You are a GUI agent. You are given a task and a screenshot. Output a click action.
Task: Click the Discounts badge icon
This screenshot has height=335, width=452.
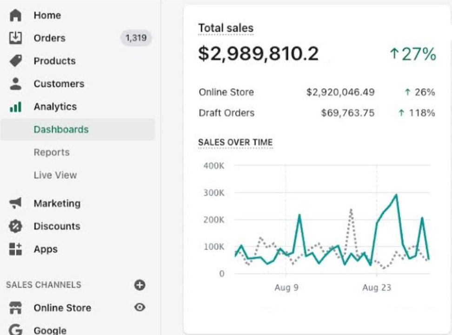15,226
